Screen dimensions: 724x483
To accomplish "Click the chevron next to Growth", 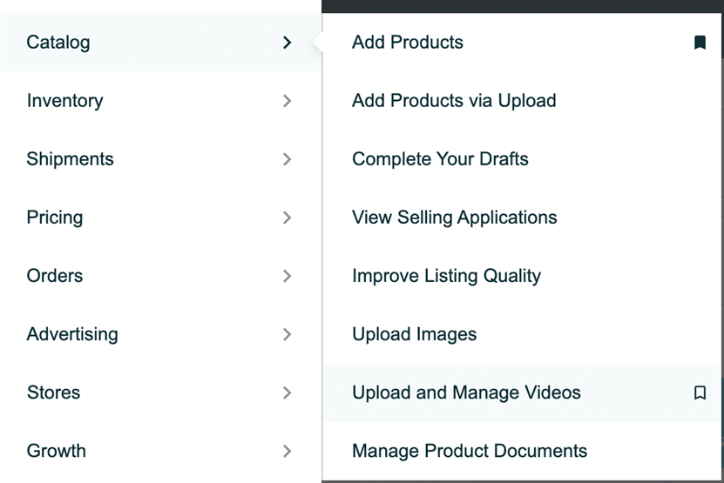I will [x=287, y=451].
